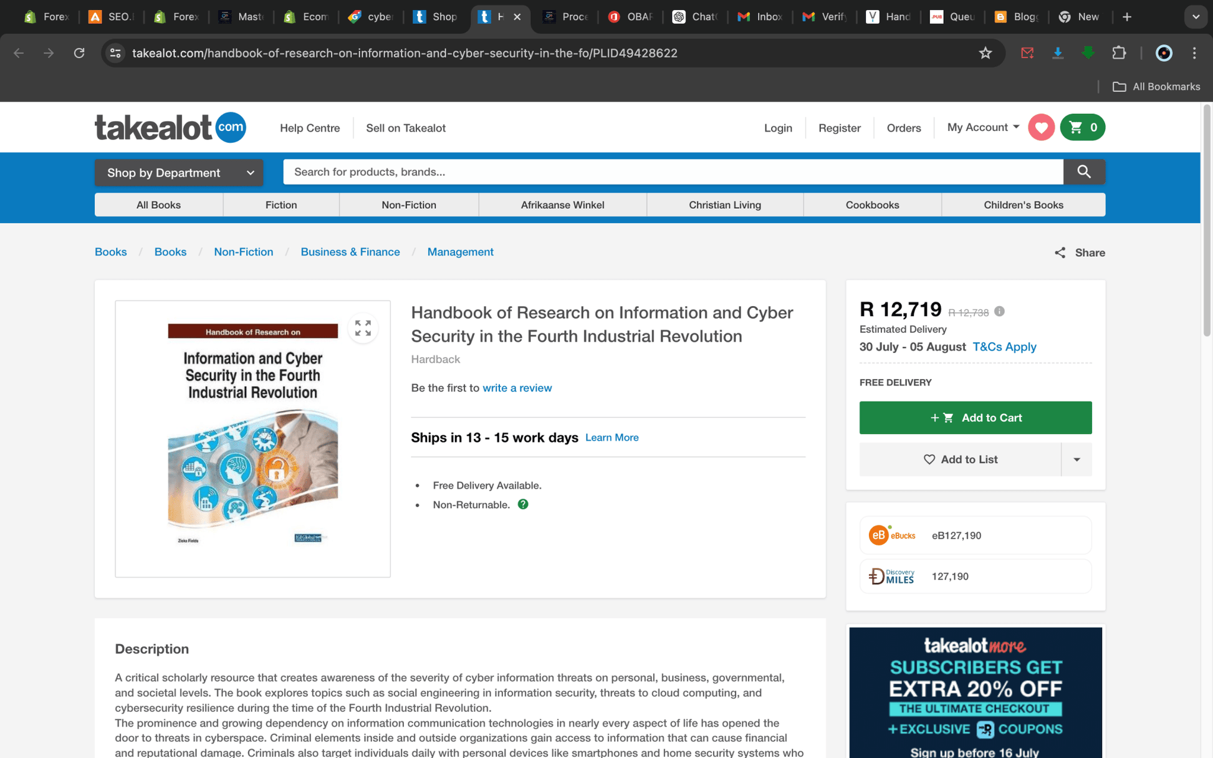Go back to previous page
This screenshot has height=758, width=1213.
click(x=19, y=53)
